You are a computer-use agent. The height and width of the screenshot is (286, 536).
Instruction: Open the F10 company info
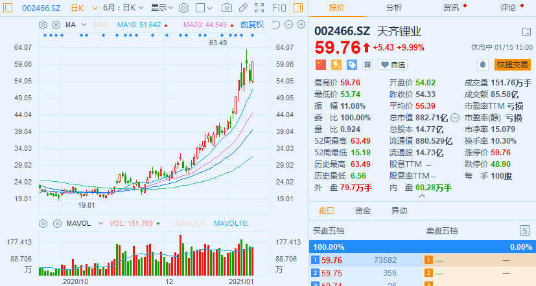[x=279, y=8]
